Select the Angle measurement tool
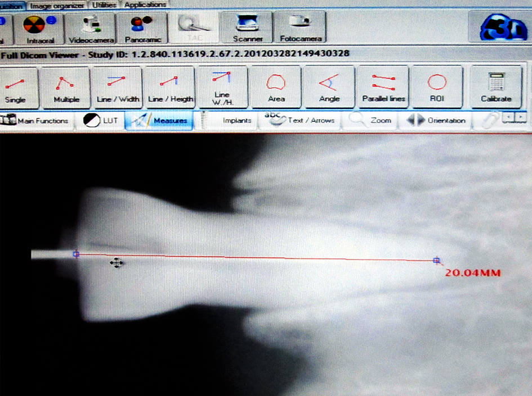 point(329,88)
